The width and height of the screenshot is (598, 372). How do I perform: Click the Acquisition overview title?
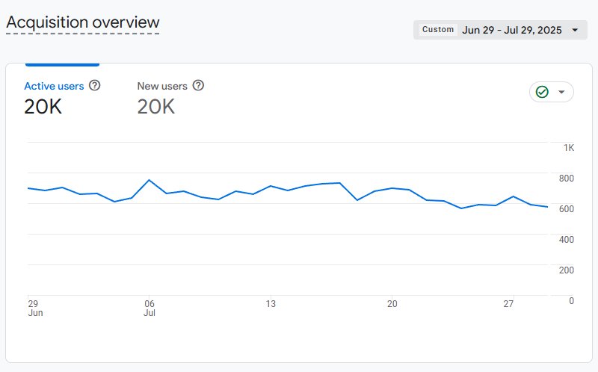(83, 22)
